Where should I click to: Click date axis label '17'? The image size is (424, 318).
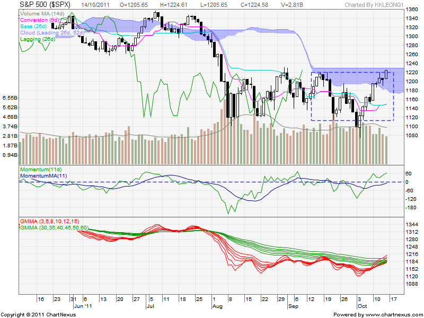[x=394, y=299]
